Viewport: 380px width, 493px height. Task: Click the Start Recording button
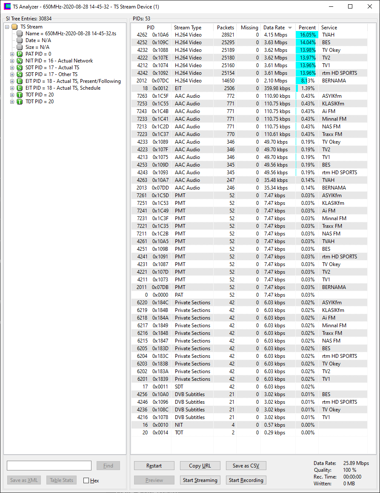(246, 480)
